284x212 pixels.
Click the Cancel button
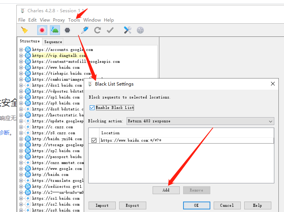tap(227, 205)
